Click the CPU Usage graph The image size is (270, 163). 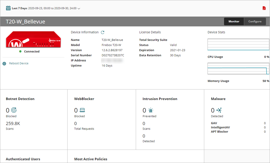pyautogui.click(x=238, y=45)
